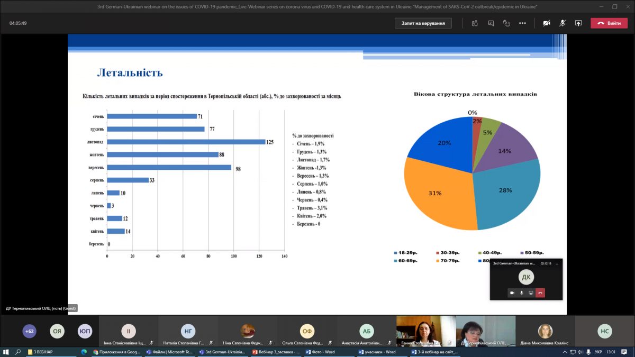
Task: Toggle the camera in the top meeting toolbar
Action: tap(546, 23)
